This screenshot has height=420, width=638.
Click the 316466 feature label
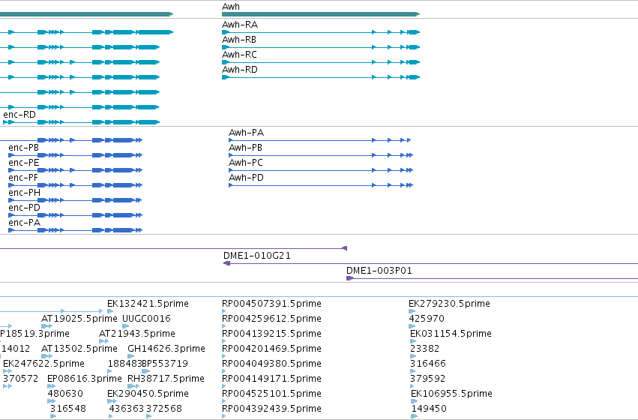428,364
